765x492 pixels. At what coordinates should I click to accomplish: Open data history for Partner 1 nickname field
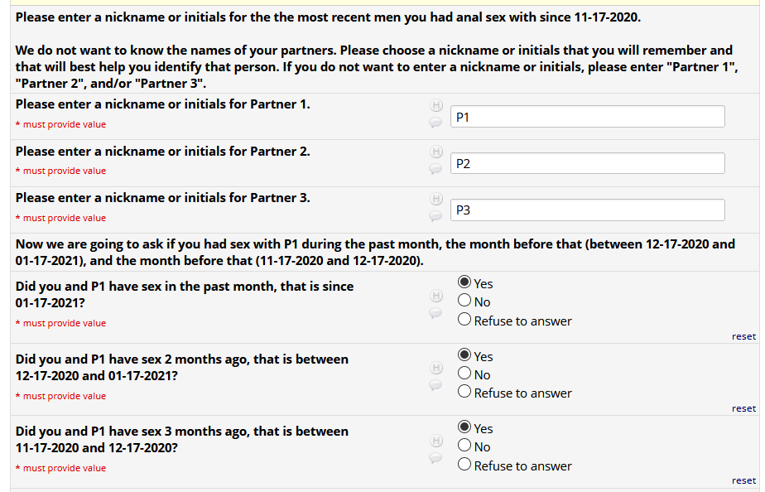(x=435, y=106)
